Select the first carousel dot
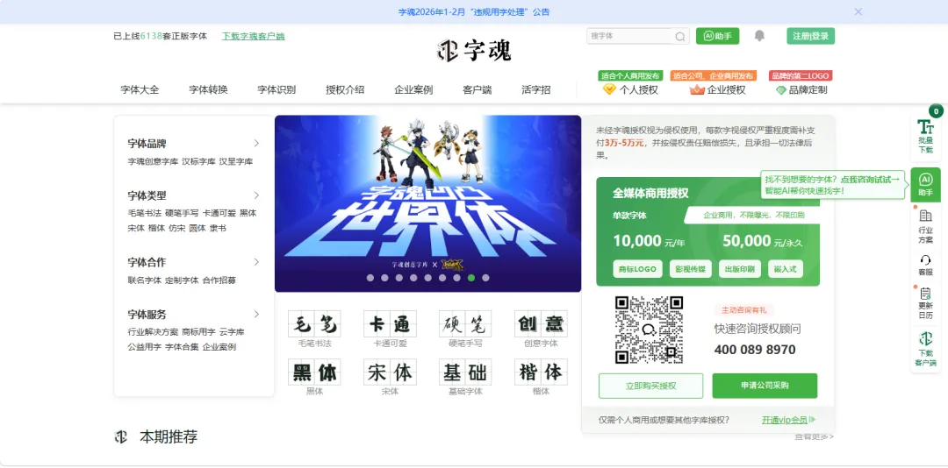 pyautogui.click(x=370, y=278)
